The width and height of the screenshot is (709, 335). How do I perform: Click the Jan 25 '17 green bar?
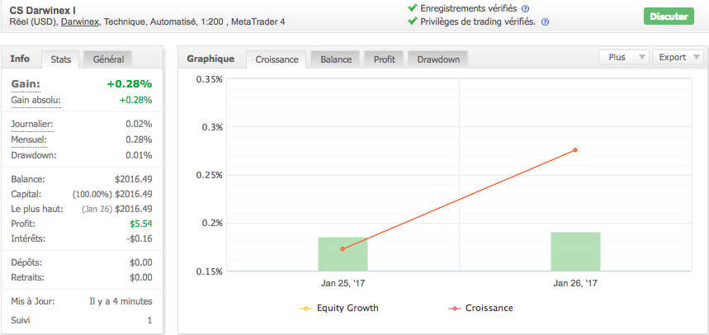[x=343, y=254]
